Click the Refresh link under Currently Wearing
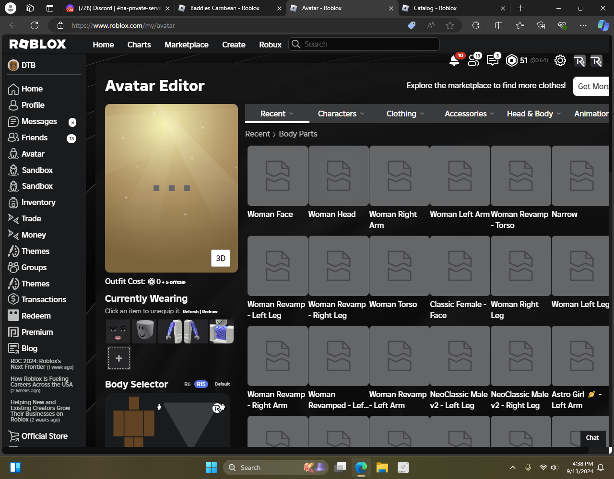This screenshot has height=479, width=614. [190, 312]
